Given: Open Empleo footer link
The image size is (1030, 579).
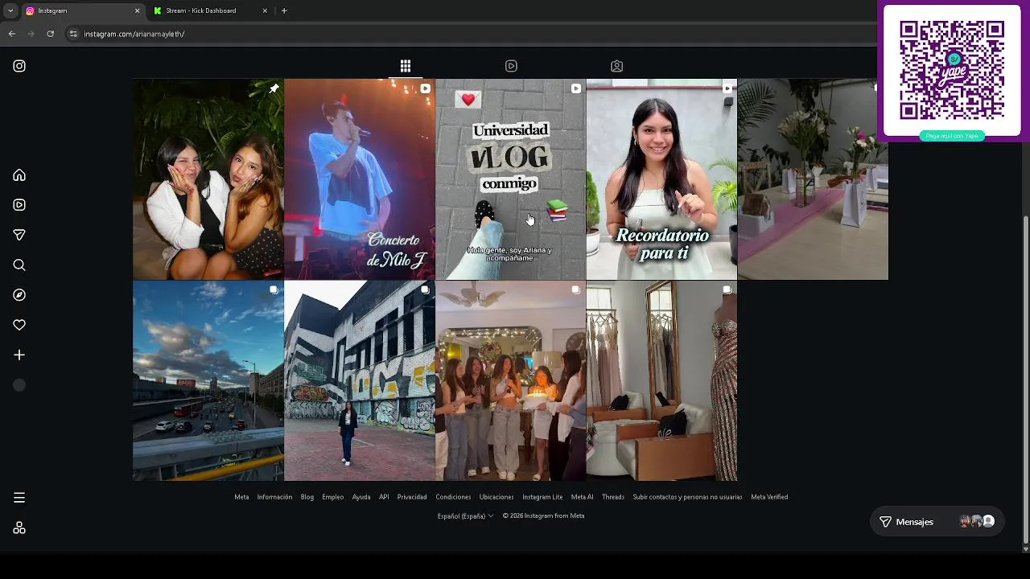Looking at the screenshot, I should coord(333,497).
